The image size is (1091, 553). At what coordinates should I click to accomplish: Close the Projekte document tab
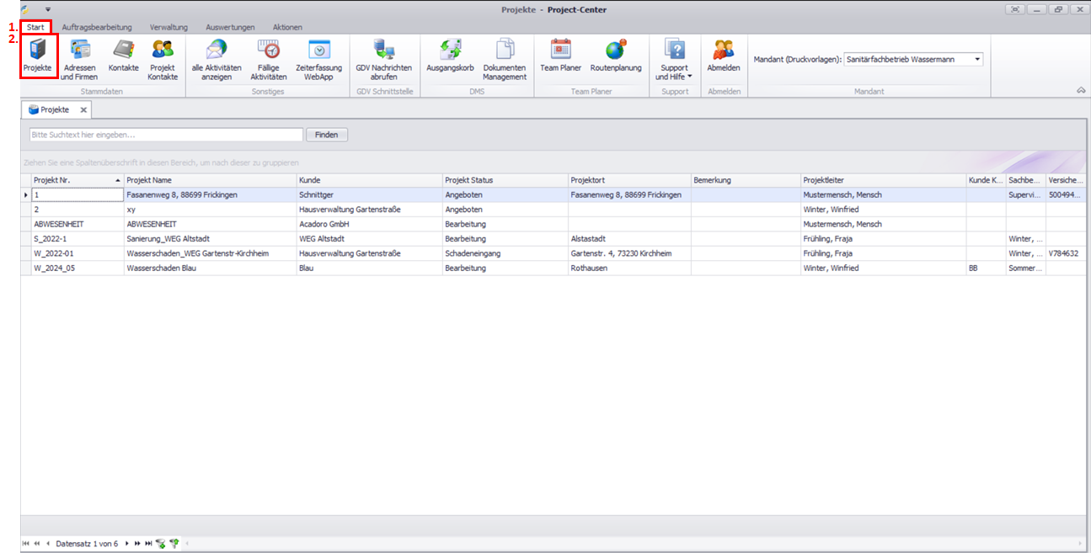pyautogui.click(x=83, y=110)
